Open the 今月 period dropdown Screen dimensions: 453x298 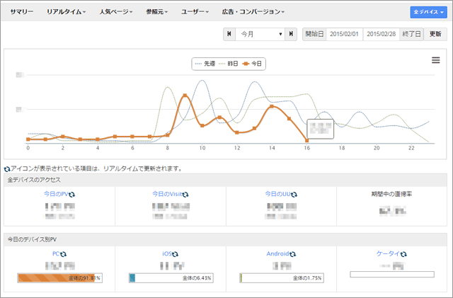click(260, 34)
